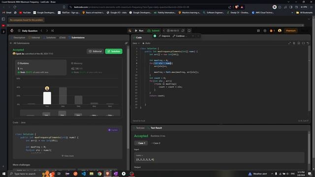View the streak flame counter

(x=272, y=30)
